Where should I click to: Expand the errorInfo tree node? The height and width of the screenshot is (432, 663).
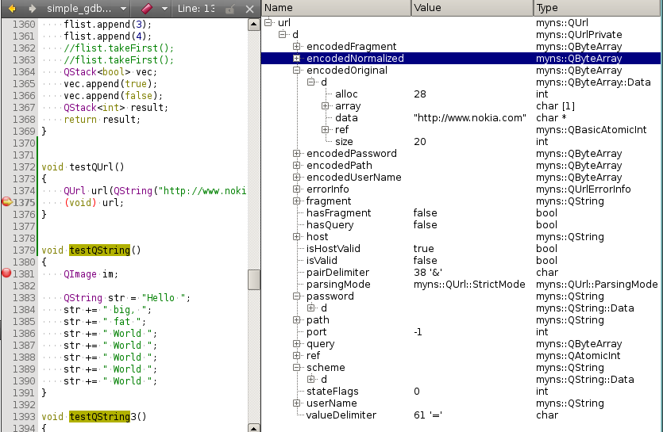coord(297,189)
